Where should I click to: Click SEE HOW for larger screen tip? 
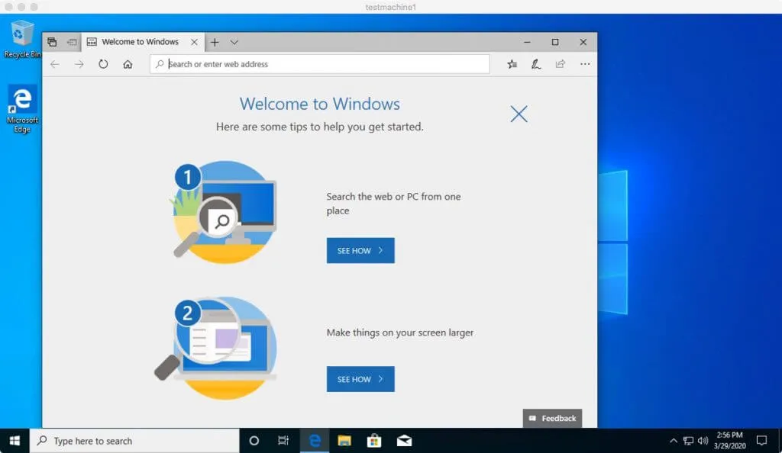click(360, 379)
